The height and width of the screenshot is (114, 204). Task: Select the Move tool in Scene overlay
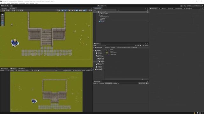(x=3, y=17)
